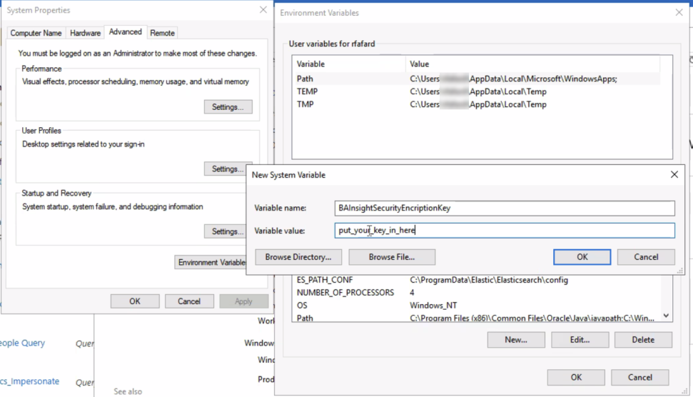Pick NUMBER_OF_PROCESSORS in system variables list
Screen dimensions: 693x397
pos(345,293)
